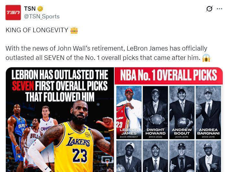Click the Andrew Bogut draft photo
Screen dimensions: 225x172
coord(182,112)
